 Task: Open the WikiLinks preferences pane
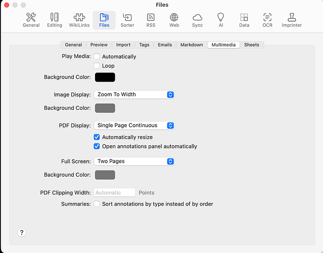coord(79,20)
